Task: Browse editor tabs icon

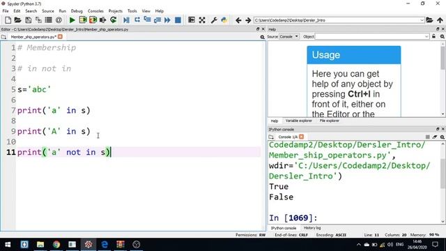Action: [3, 37]
